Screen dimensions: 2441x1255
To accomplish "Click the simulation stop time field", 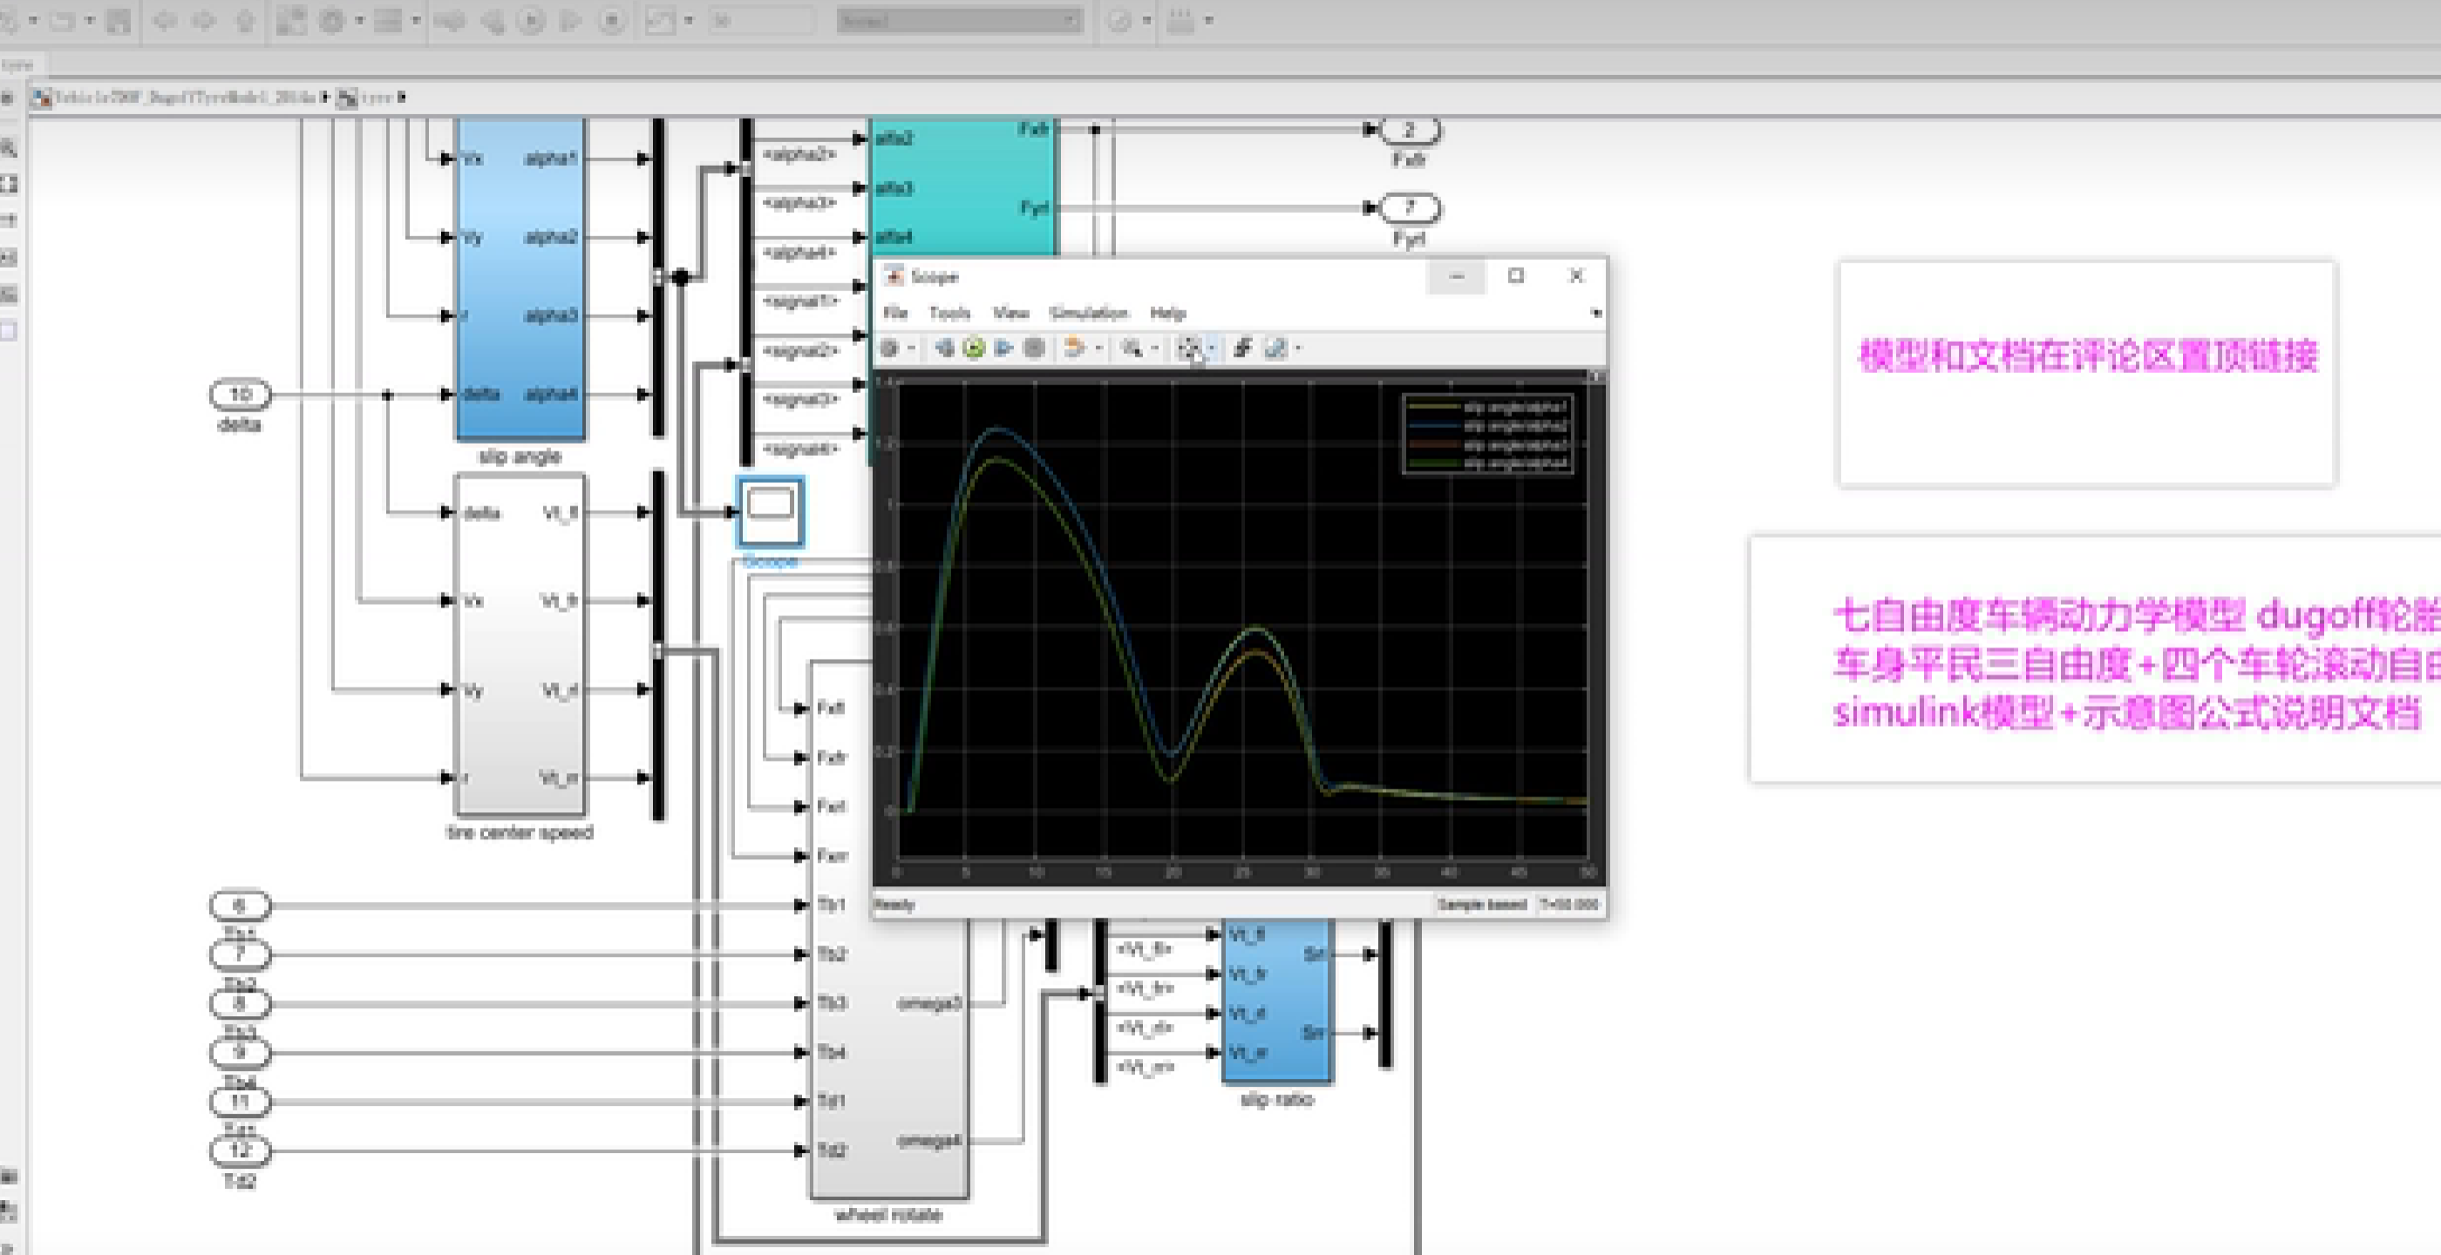I will click(x=760, y=20).
